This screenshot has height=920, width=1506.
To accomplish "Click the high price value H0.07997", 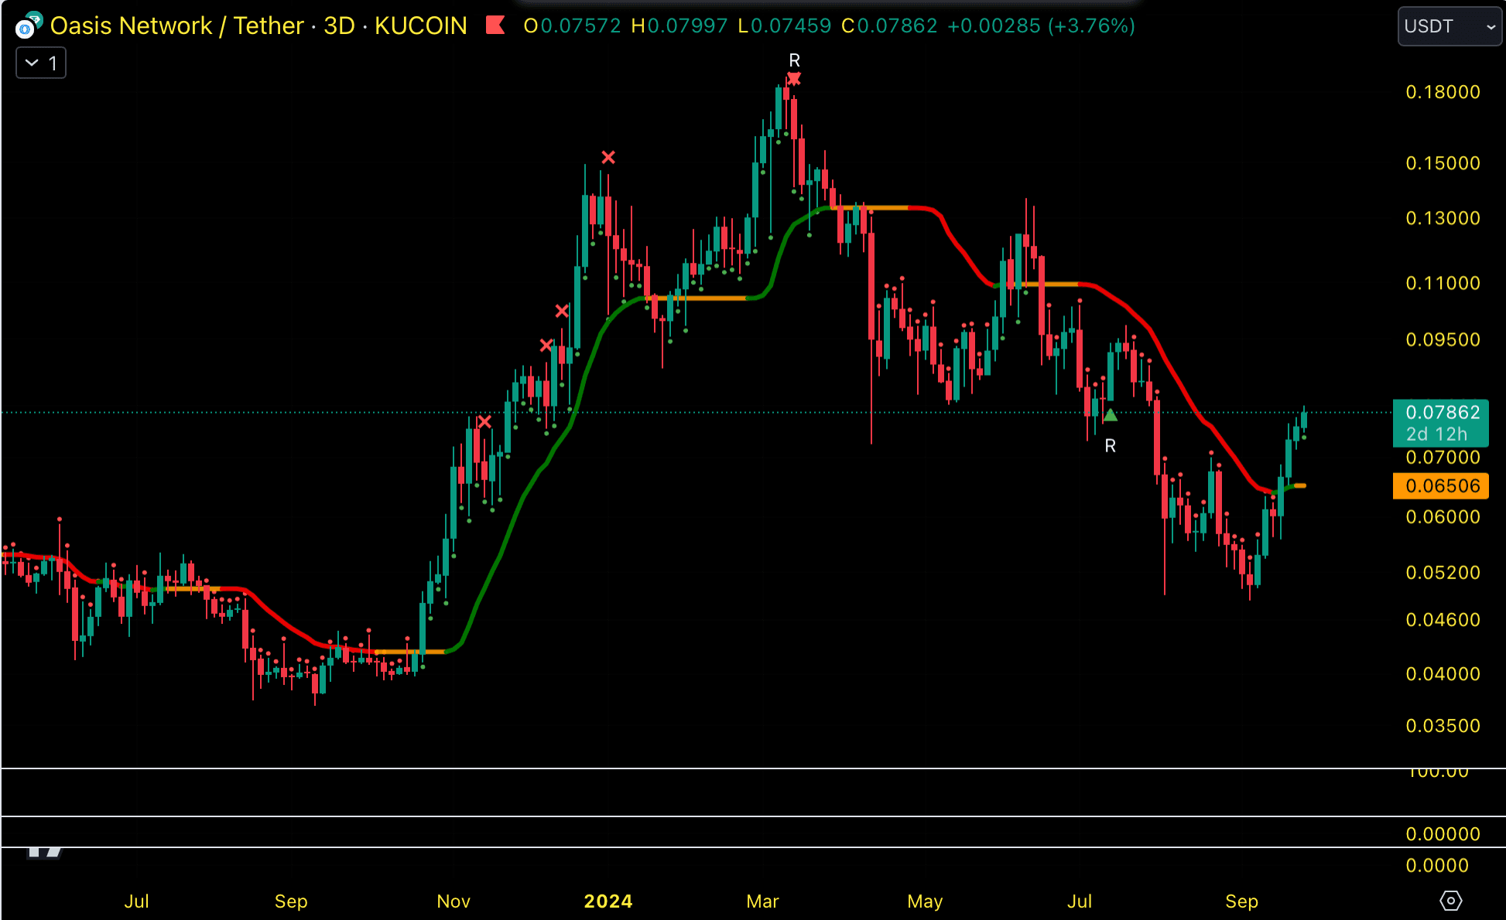I will [679, 26].
